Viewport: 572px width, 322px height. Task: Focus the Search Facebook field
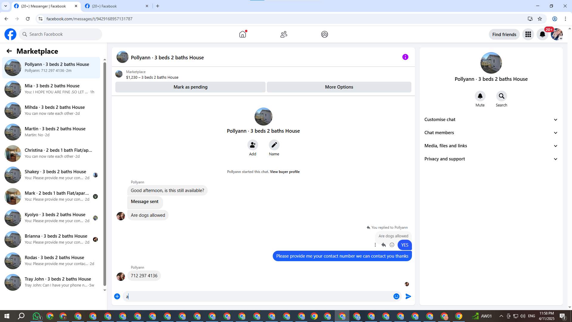coord(61,34)
